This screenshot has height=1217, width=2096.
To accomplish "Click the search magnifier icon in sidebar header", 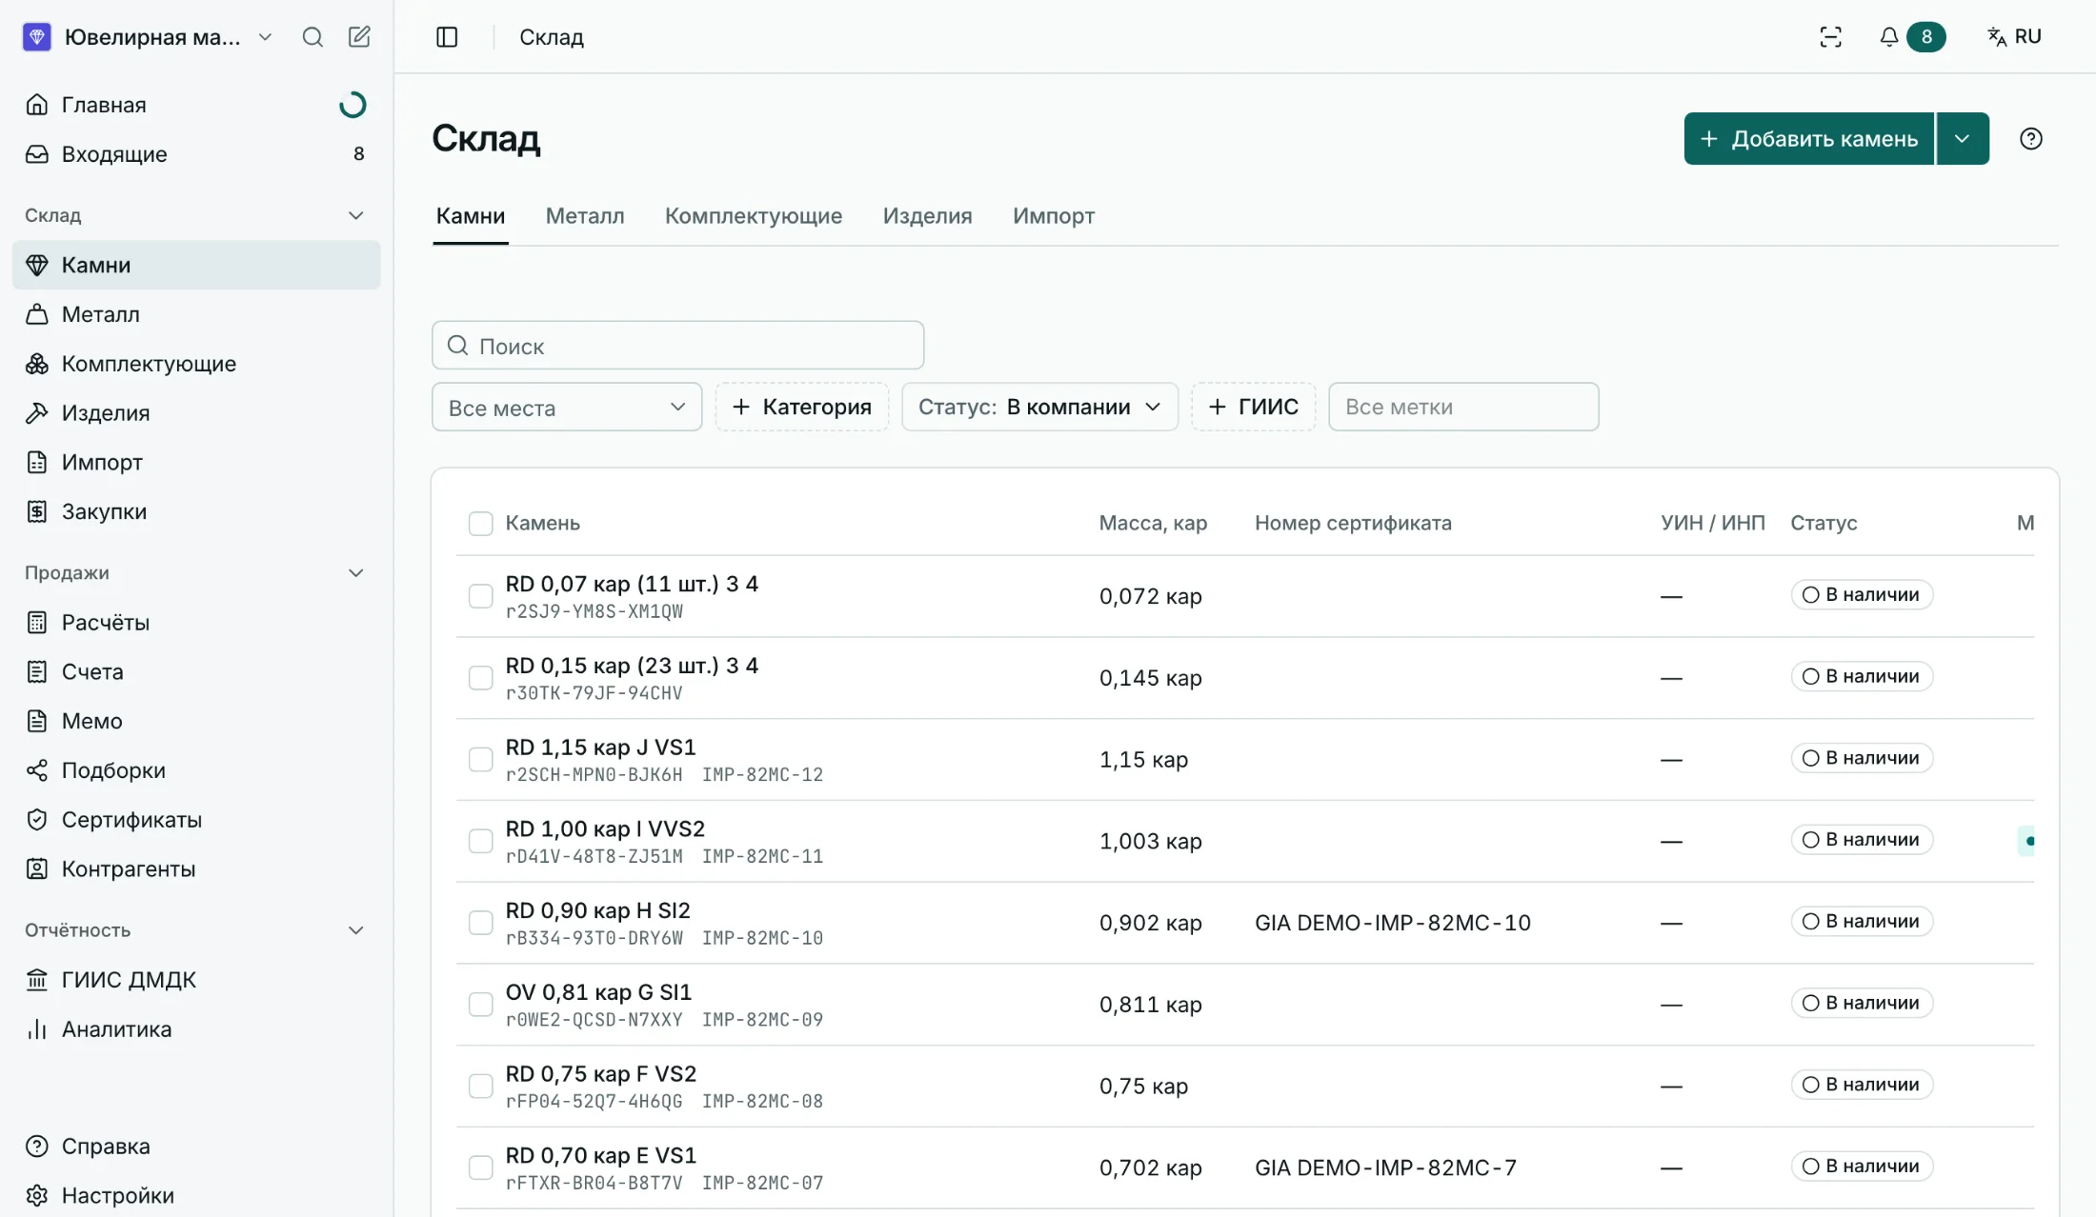I will 312,37.
